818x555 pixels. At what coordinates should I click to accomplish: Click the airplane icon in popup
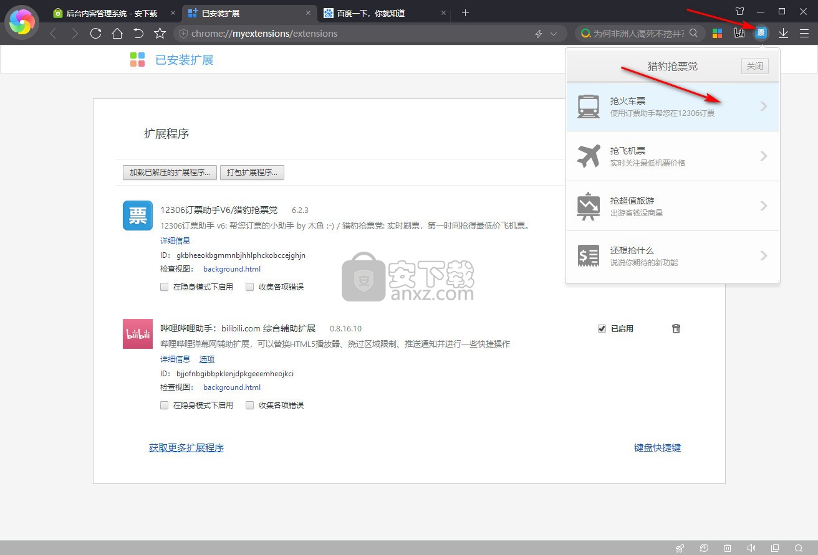589,156
